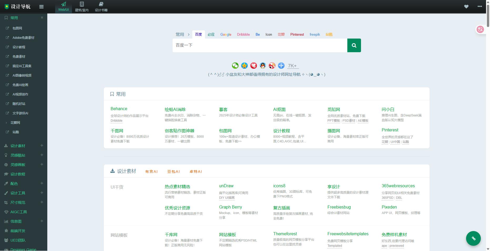Click the magnifier search button
This screenshot has height=251, width=490.
pos(354,45)
